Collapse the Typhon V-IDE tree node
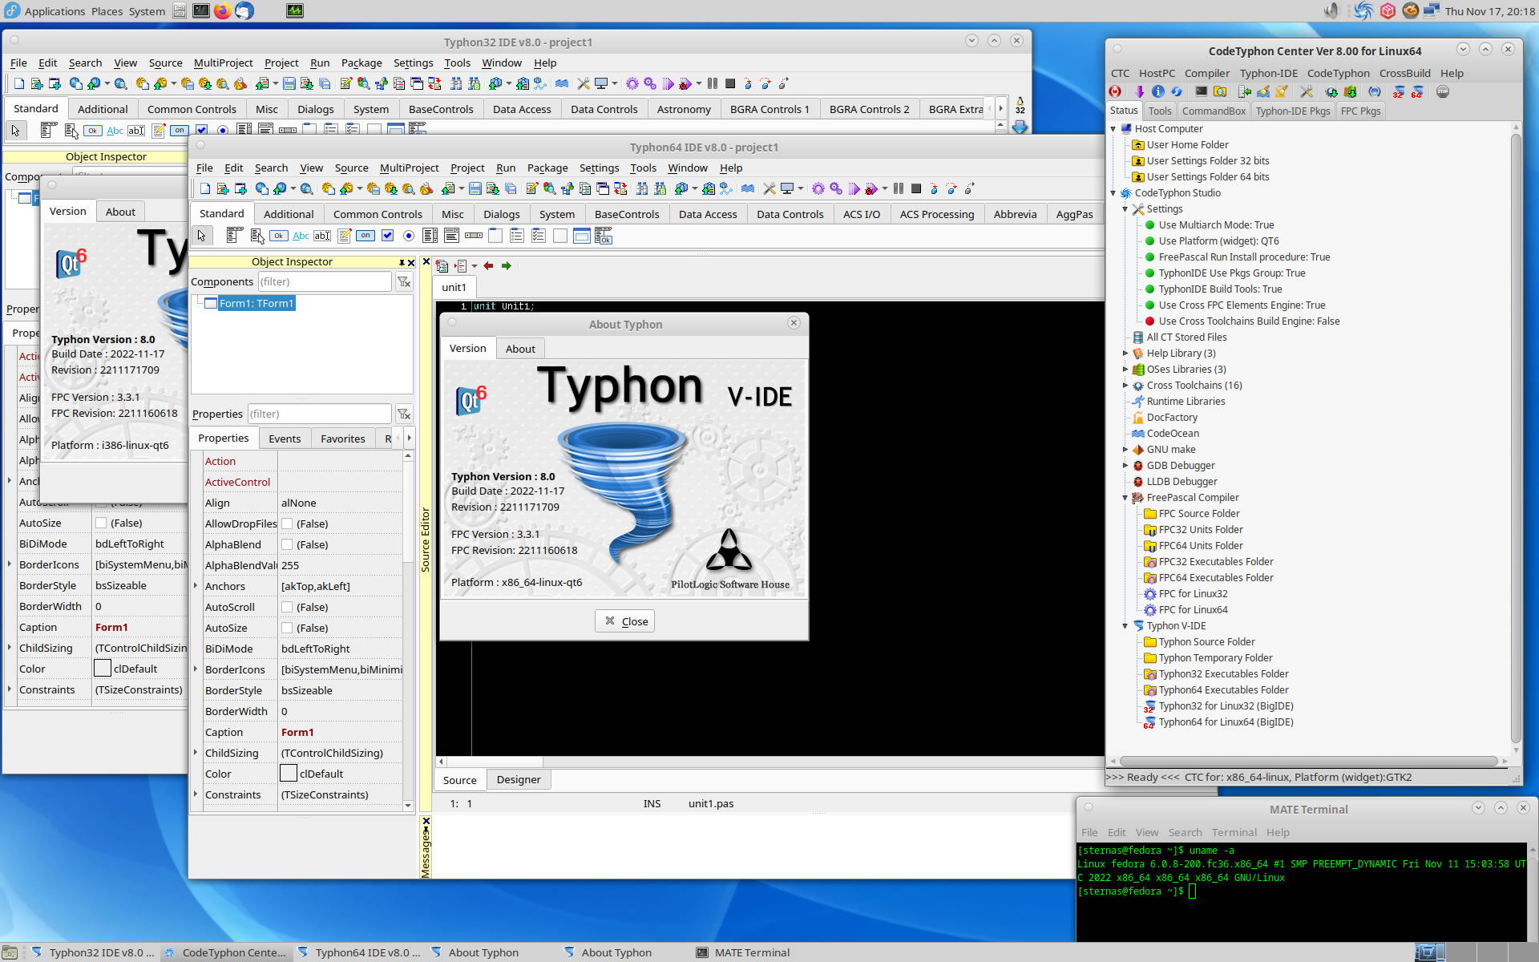The height and width of the screenshot is (962, 1539). (x=1125, y=625)
